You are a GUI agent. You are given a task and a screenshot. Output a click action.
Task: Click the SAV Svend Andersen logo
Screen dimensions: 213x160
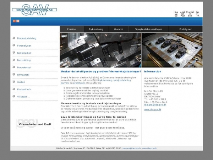30,9
